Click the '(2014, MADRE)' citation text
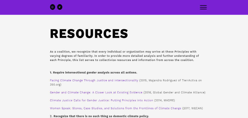The width and height of the screenshot is (248, 118). tap(165, 100)
